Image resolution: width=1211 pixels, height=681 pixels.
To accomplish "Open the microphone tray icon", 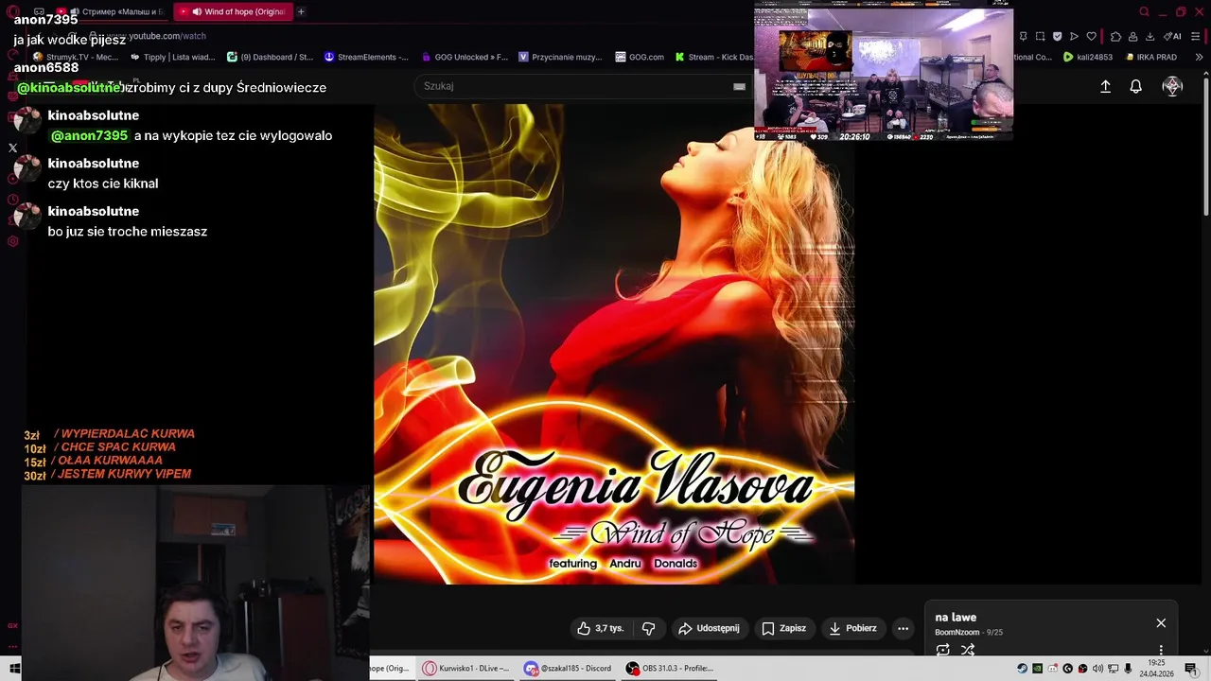I will pos(1128,669).
